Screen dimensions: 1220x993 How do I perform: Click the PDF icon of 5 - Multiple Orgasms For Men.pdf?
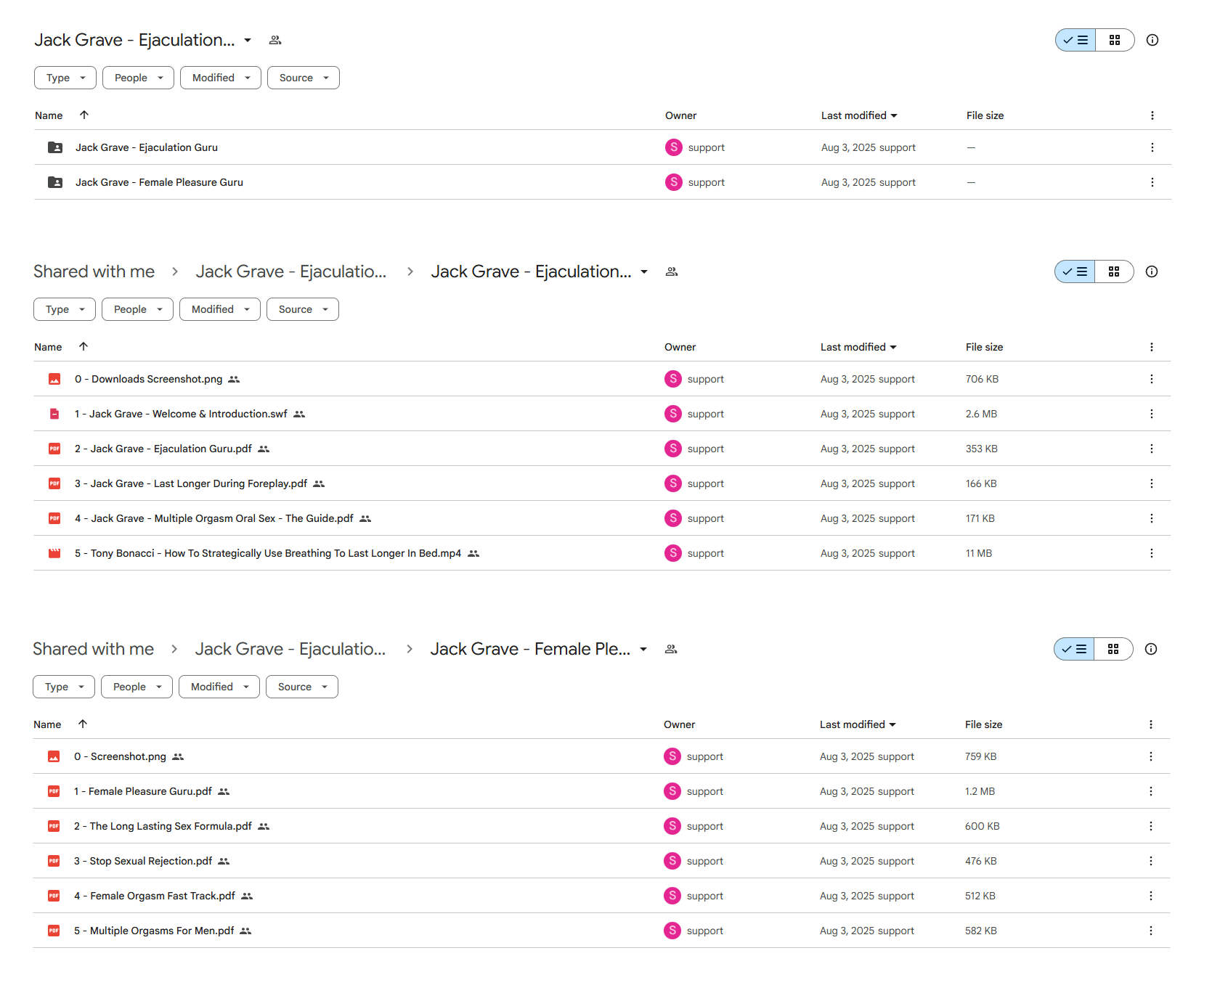[x=54, y=931]
